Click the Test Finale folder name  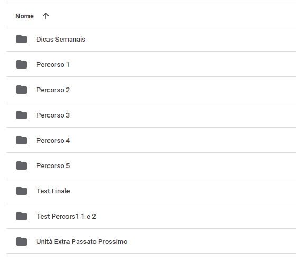(x=53, y=191)
